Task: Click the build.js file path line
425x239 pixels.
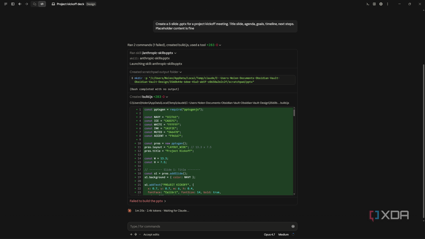Action: tap(209, 103)
